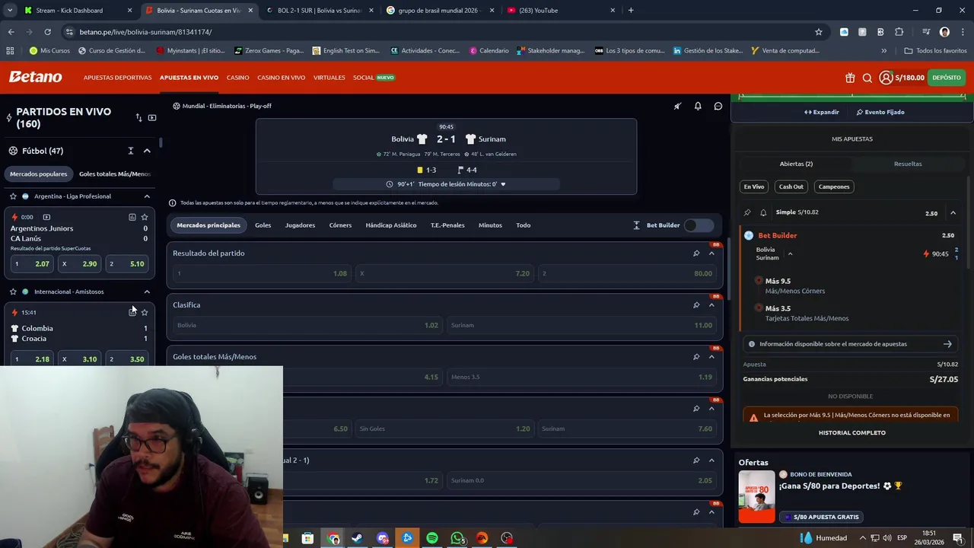Open the Apuestas Deportivas menu
The height and width of the screenshot is (548, 974).
118,78
